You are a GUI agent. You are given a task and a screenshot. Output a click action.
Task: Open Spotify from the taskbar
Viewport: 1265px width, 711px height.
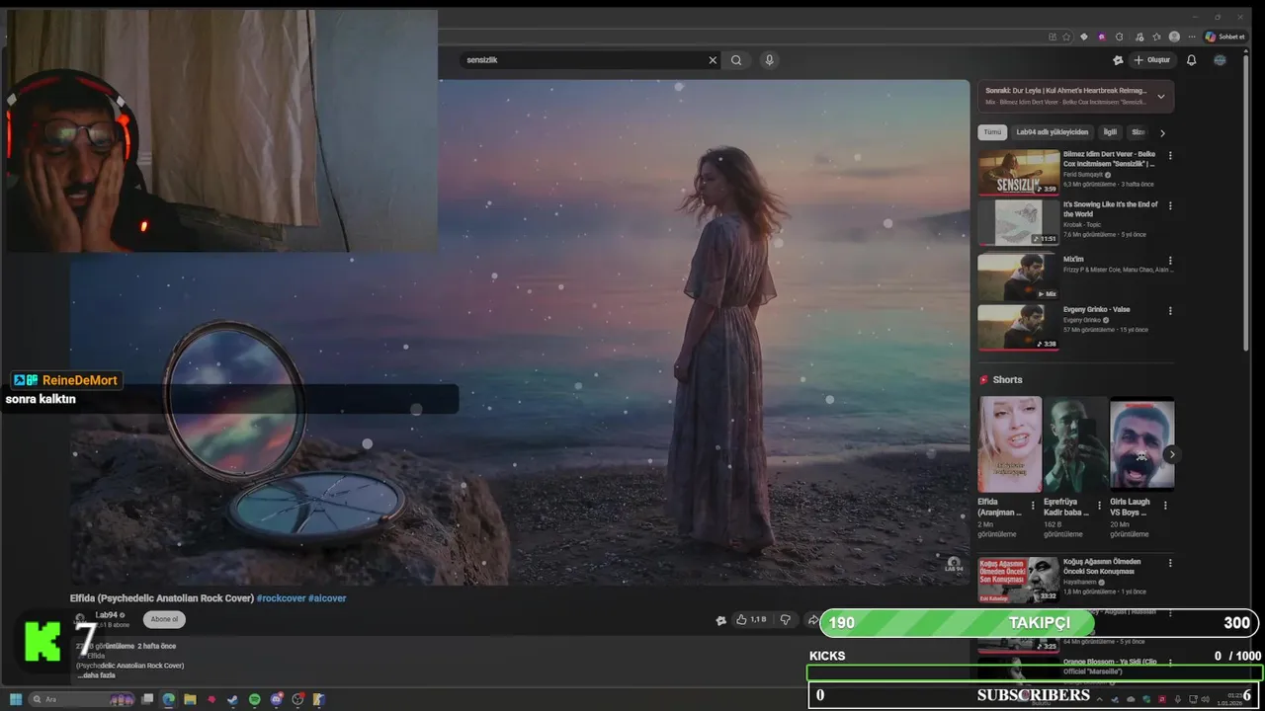[x=255, y=699]
